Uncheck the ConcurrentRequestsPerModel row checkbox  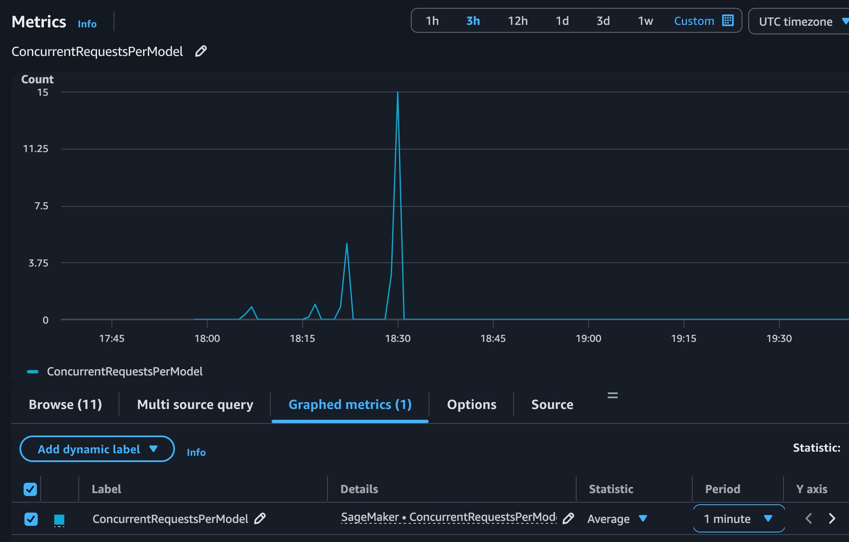31,518
